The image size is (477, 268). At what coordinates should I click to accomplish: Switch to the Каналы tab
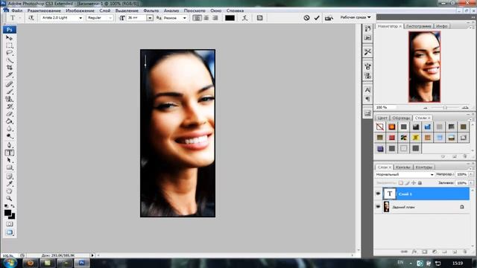[x=403, y=167]
